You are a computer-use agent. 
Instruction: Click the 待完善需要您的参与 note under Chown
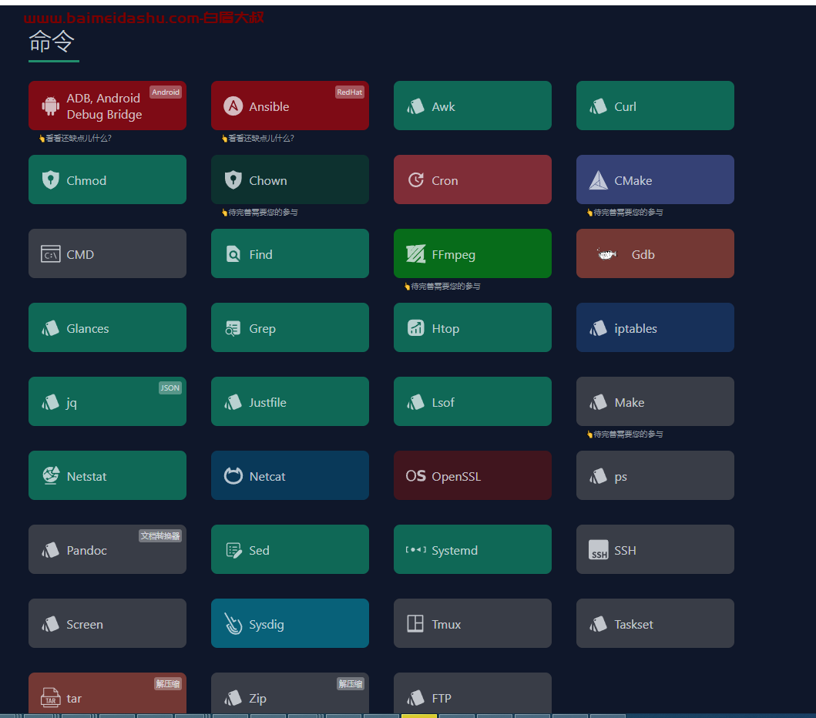click(x=260, y=212)
